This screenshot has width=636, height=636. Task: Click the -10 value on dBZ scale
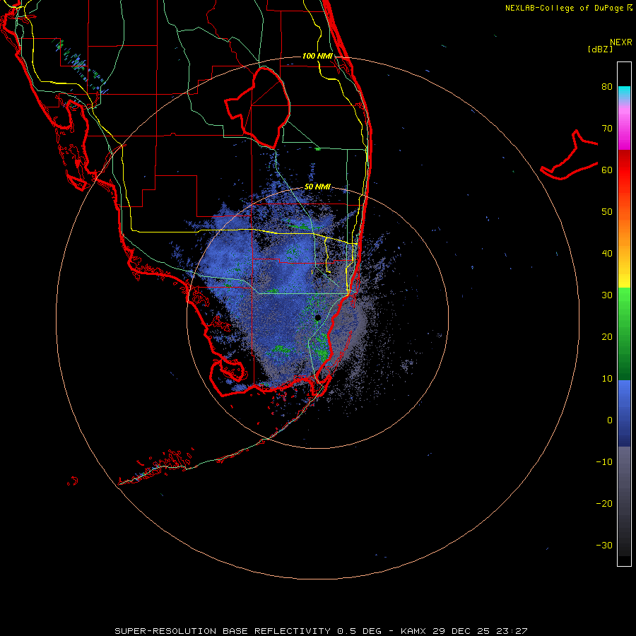(x=604, y=462)
